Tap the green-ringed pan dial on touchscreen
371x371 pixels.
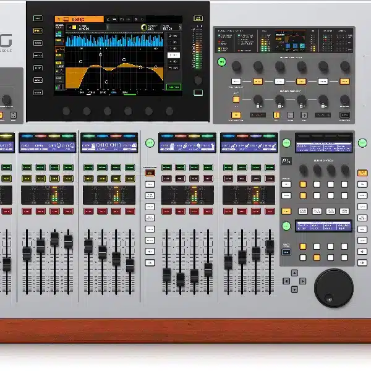(x=144, y=27)
